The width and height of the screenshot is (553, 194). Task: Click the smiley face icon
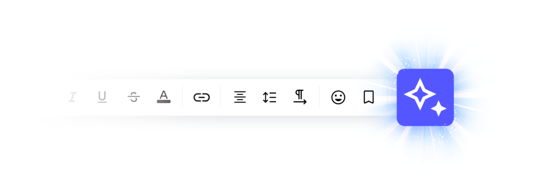(338, 97)
